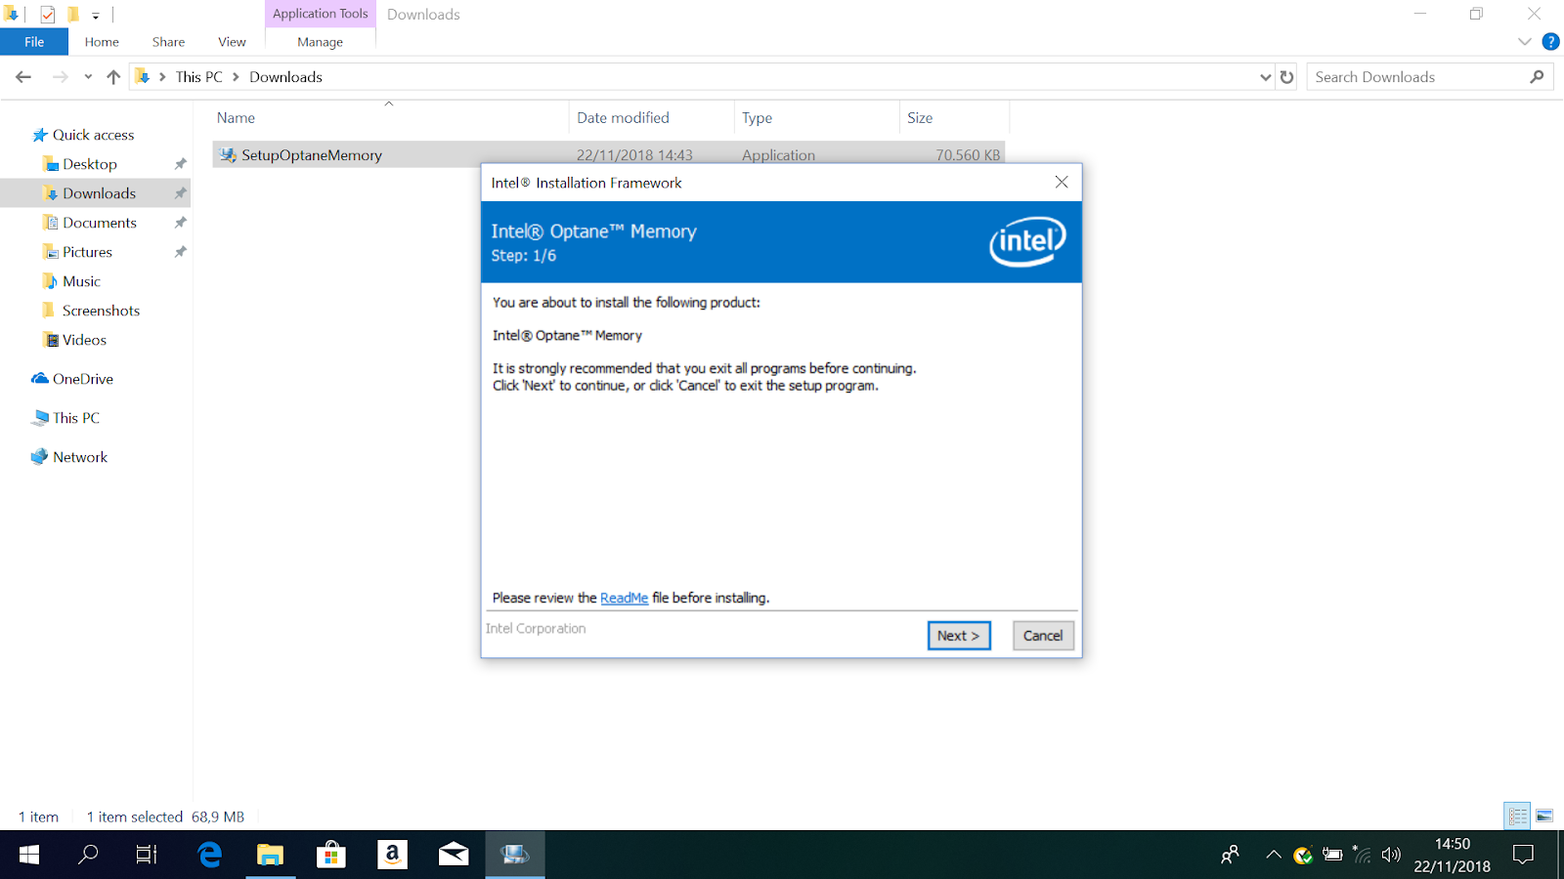Click This PC in the address bar
The image size is (1564, 879).
coord(199,77)
